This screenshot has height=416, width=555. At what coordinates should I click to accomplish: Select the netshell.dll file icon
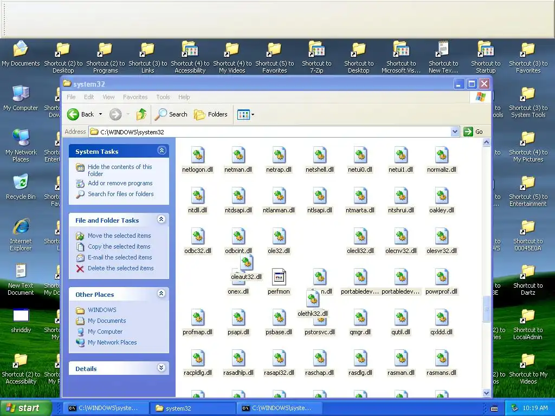(320, 155)
